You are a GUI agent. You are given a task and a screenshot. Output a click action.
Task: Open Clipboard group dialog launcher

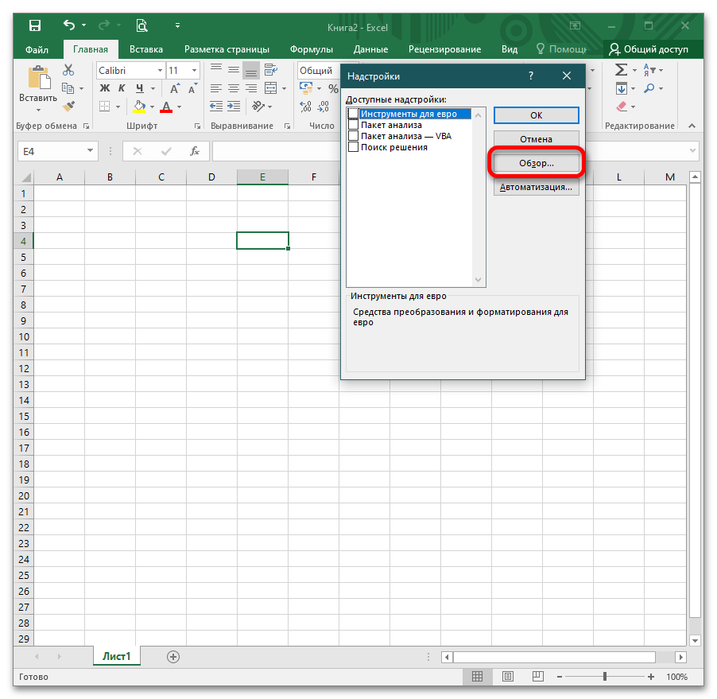[86, 126]
